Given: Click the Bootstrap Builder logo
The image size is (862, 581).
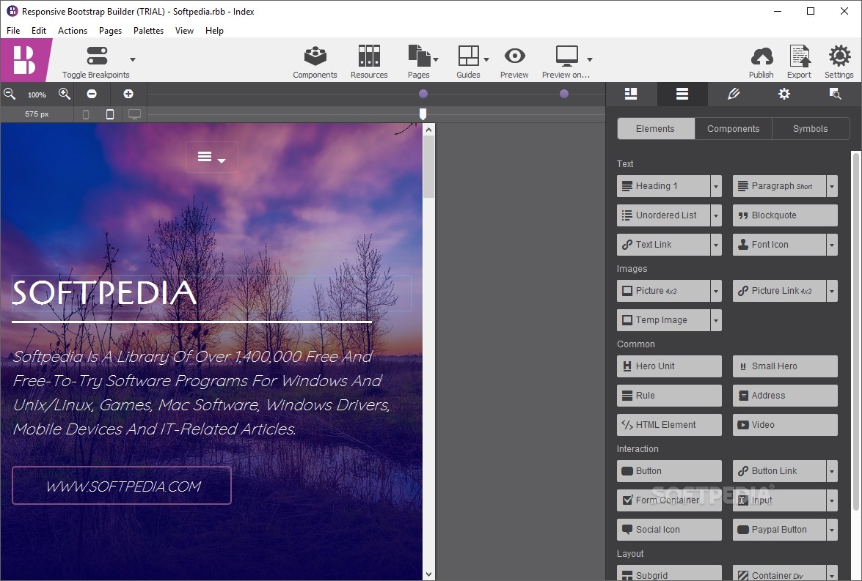Looking at the screenshot, I should (x=25, y=60).
